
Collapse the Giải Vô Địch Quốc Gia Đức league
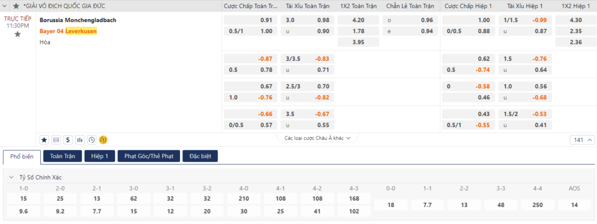[x=5, y=6]
